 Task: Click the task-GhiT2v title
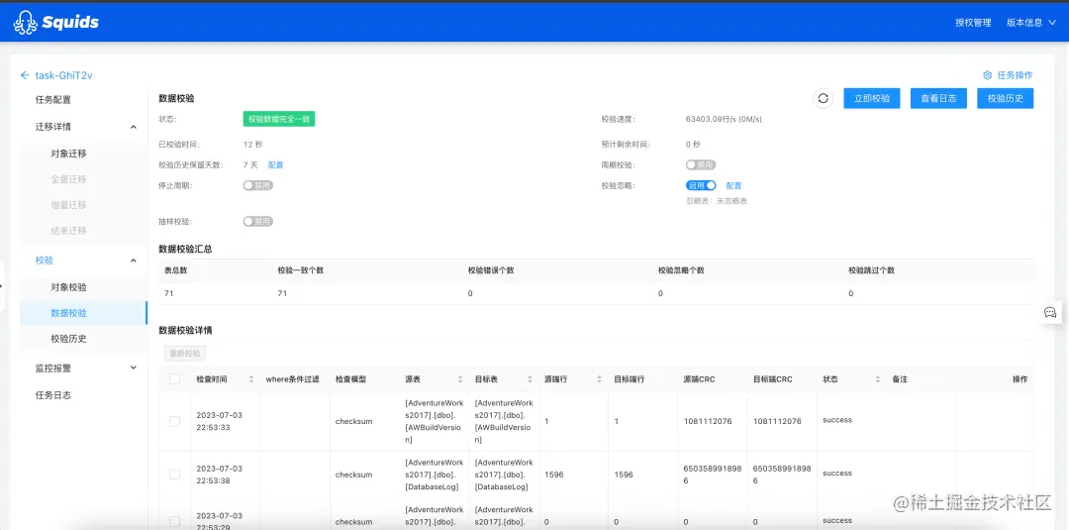click(x=63, y=75)
